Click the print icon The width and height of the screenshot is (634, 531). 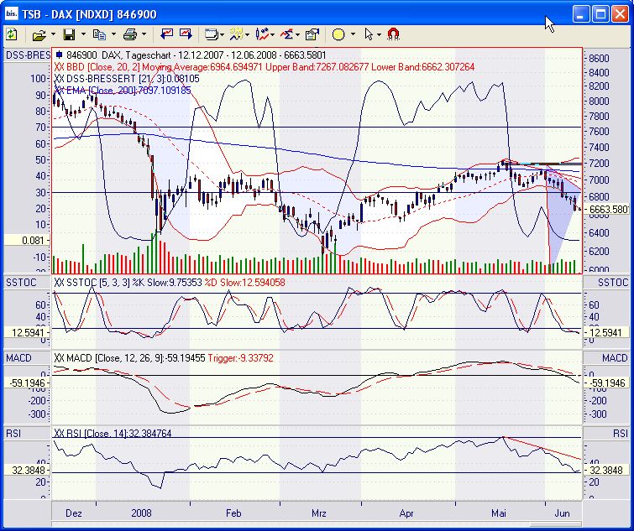pos(130,34)
